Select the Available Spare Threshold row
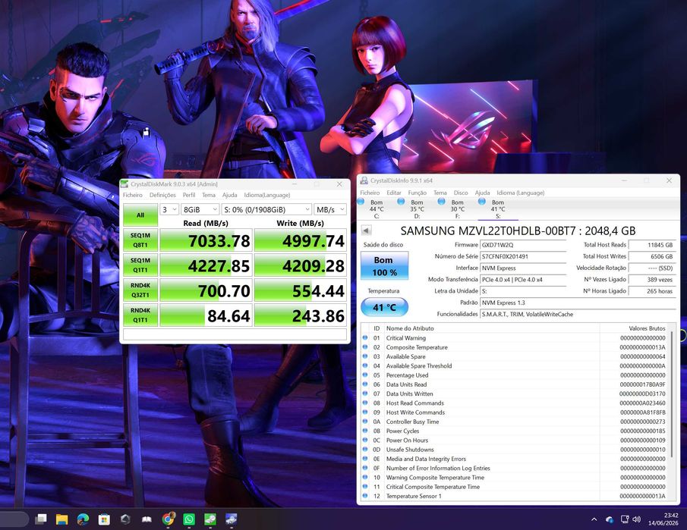687x530 pixels. point(515,366)
